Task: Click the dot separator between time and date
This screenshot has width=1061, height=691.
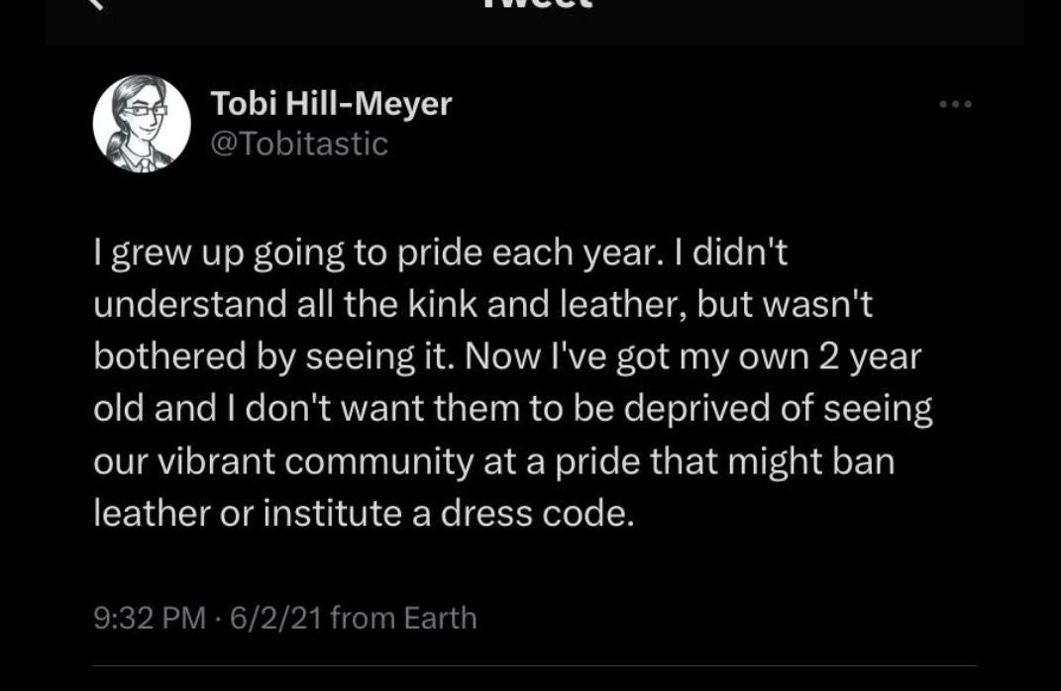Action: (x=217, y=620)
